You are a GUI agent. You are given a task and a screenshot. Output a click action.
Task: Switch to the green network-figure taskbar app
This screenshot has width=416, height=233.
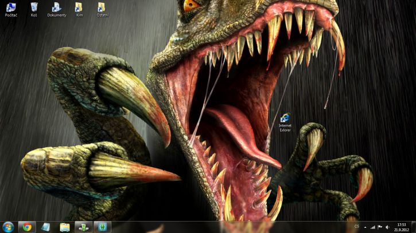tap(84, 227)
